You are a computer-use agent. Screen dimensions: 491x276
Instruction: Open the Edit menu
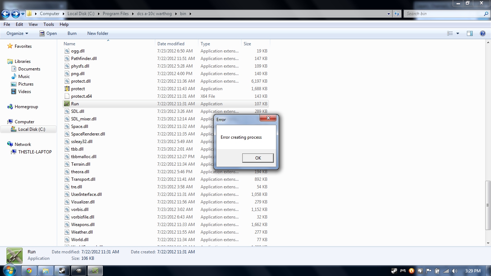click(19, 24)
